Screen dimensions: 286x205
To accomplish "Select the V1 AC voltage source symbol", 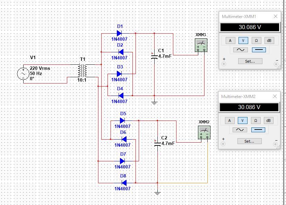I will coord(23,74).
